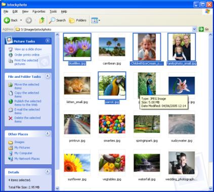This screenshot has width=214, height=192.
Task: Collapse the File and Folder Tasks panel
Action: (48, 76)
